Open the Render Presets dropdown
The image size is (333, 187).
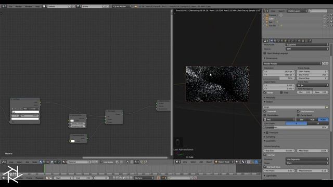pos(292,63)
